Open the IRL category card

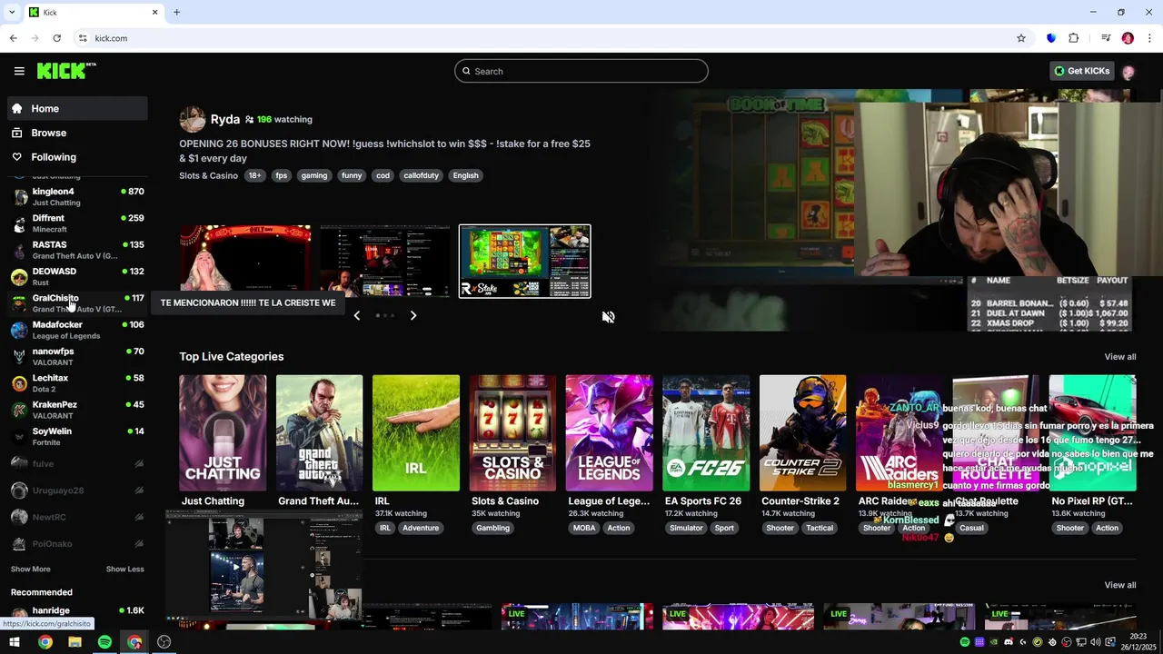click(x=416, y=433)
